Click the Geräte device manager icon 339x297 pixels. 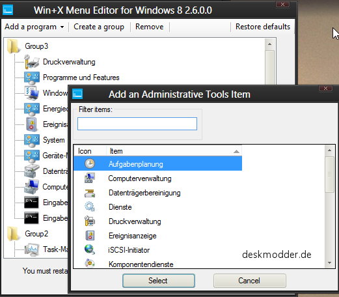(x=32, y=156)
